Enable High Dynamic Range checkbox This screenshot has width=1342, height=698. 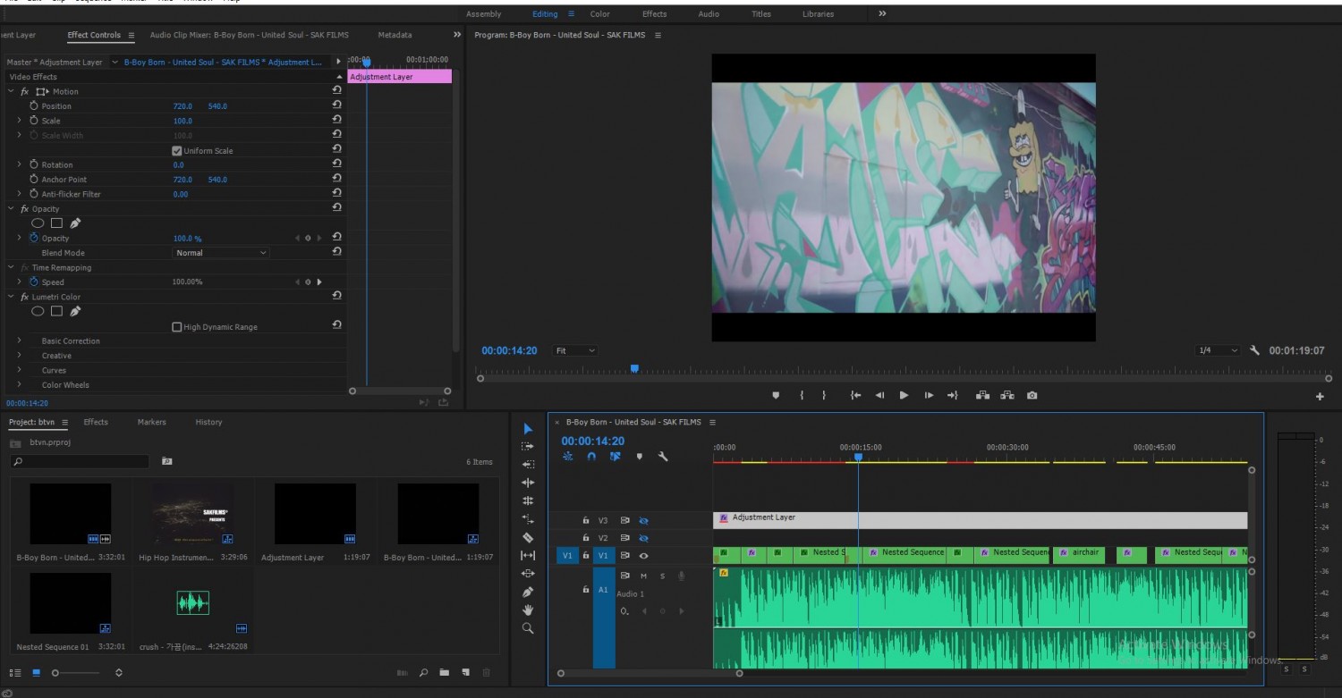(x=176, y=326)
